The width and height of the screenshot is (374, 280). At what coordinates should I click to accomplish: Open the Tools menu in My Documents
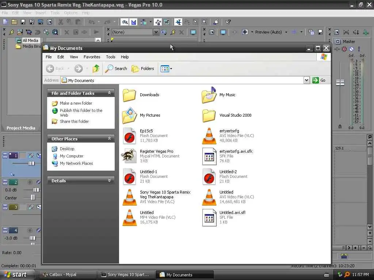[x=111, y=57]
